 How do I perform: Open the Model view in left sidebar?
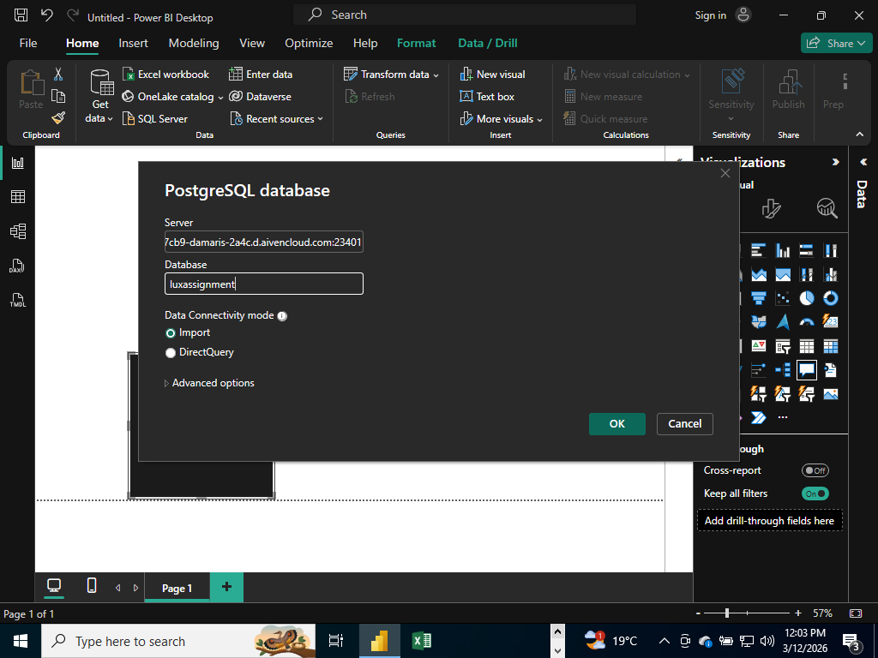tap(18, 231)
